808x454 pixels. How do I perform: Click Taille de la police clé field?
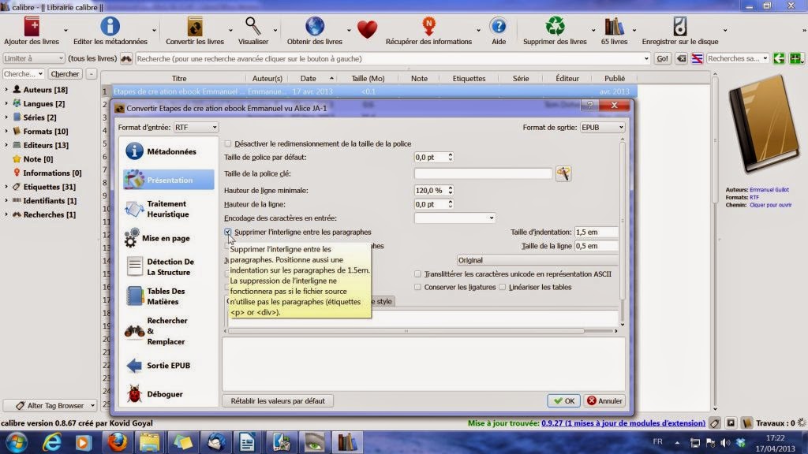(x=483, y=173)
